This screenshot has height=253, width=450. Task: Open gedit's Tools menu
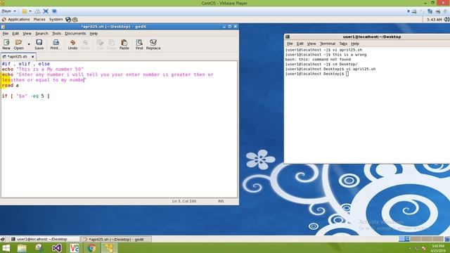coord(56,34)
